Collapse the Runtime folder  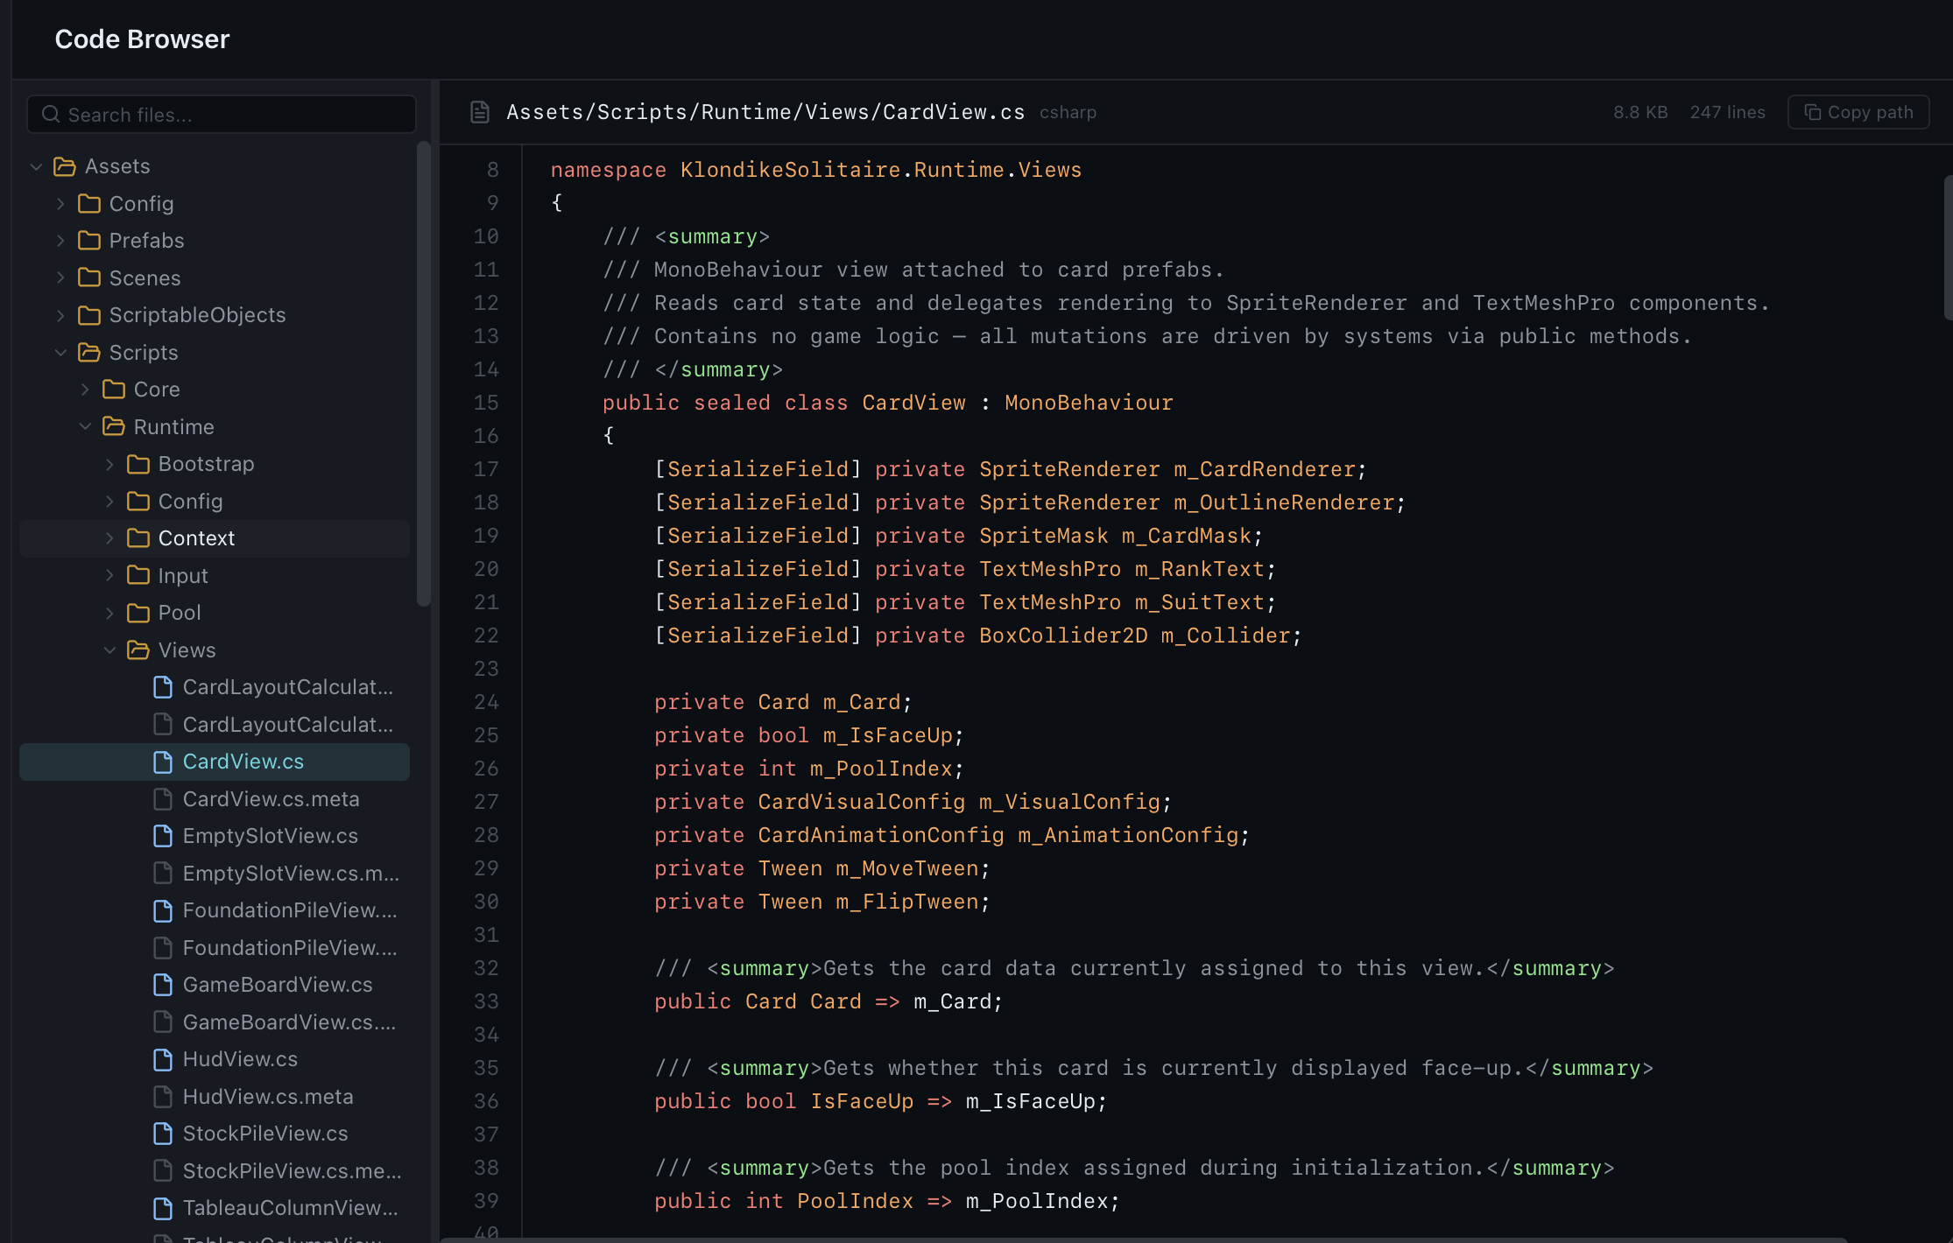tap(86, 426)
